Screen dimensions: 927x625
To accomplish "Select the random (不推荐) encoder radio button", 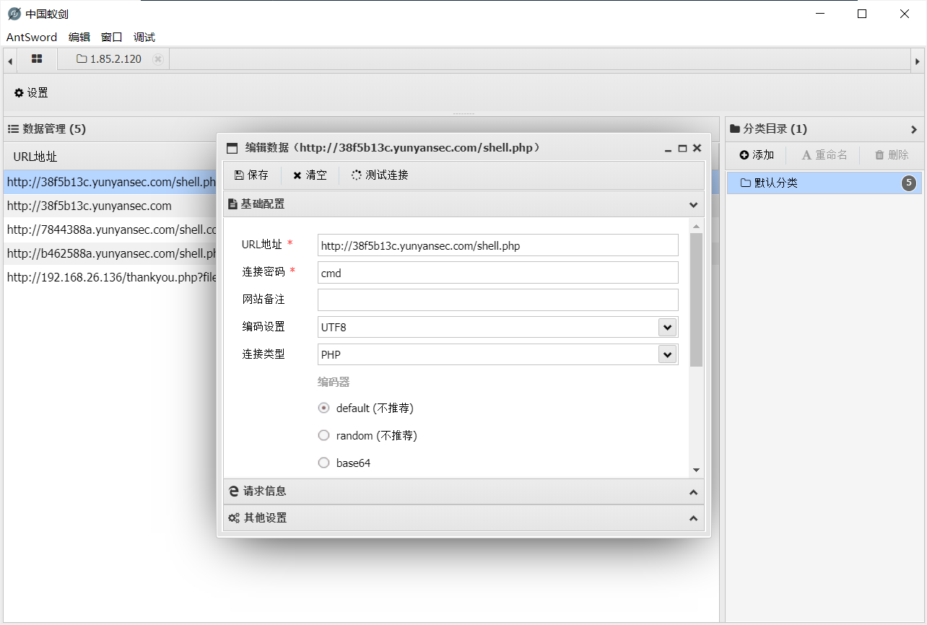I will [x=324, y=435].
